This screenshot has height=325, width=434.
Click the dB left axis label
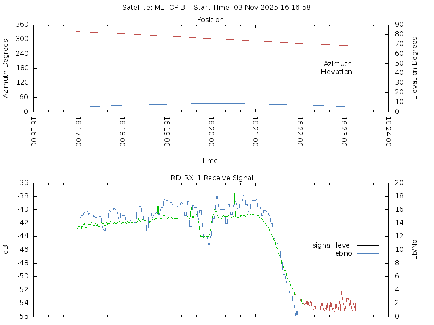click(6, 249)
